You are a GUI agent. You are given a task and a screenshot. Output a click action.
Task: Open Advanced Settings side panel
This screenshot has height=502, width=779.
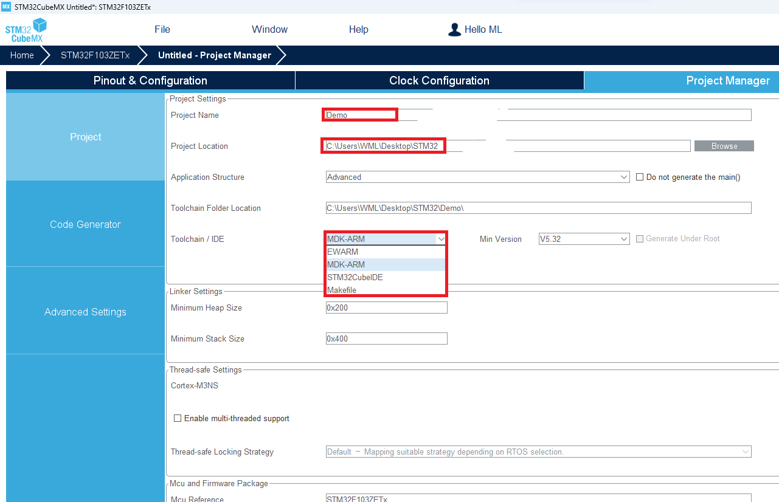pos(85,312)
